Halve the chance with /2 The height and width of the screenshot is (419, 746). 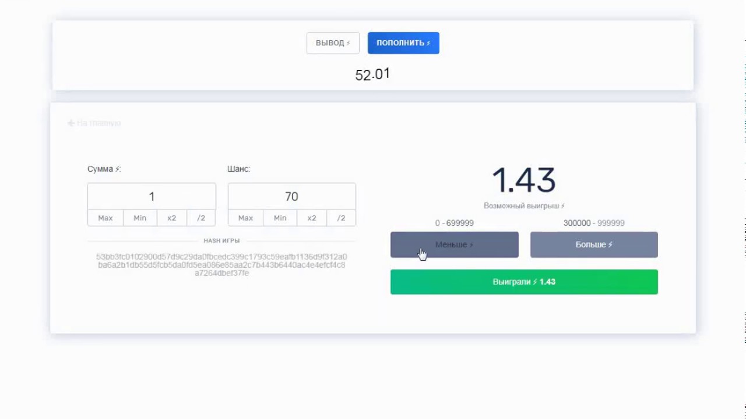(341, 218)
